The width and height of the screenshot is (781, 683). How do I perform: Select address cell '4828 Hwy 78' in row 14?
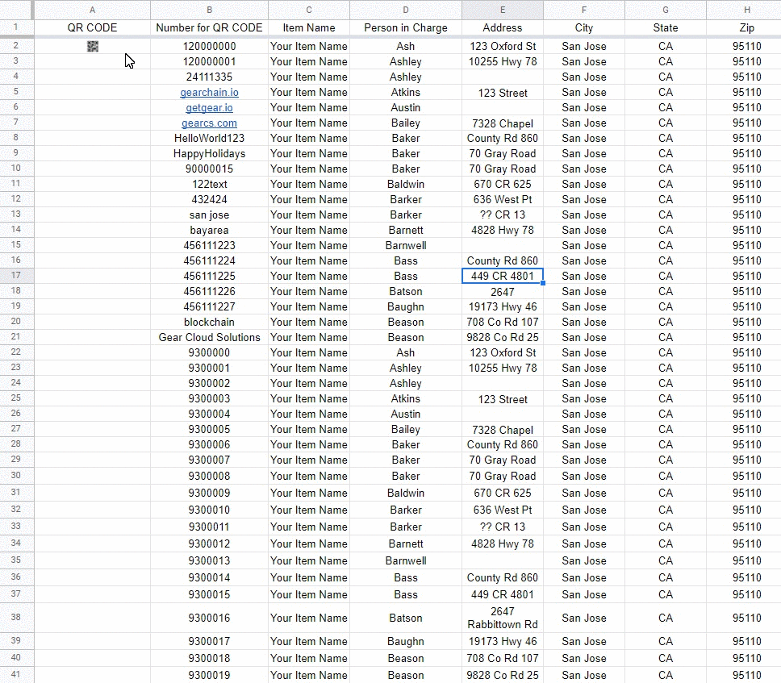pos(503,231)
